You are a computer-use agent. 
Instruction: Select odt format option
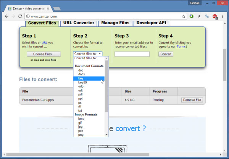click(89, 91)
